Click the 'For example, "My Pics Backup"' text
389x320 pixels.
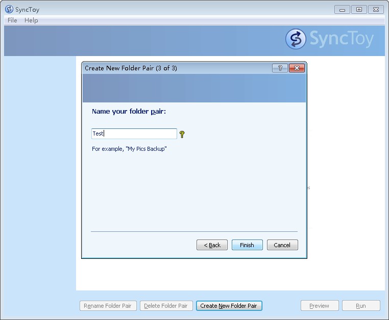click(129, 149)
